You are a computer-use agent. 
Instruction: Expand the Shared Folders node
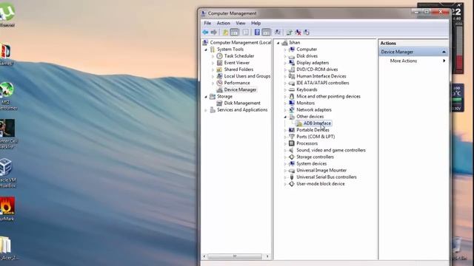(213, 69)
